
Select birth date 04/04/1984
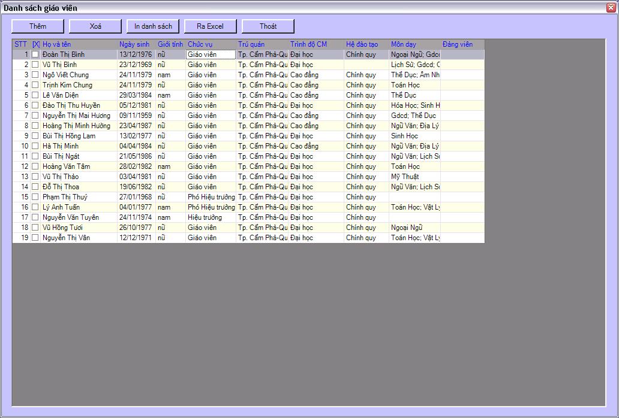tap(137, 146)
